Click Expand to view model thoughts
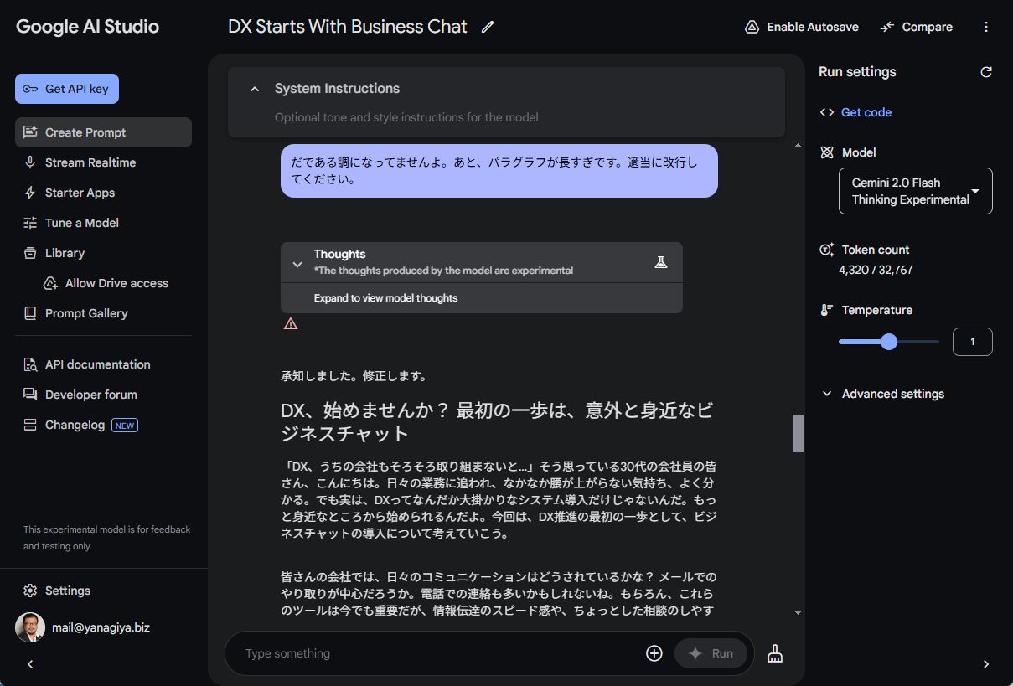The width and height of the screenshot is (1013, 686). 385,298
